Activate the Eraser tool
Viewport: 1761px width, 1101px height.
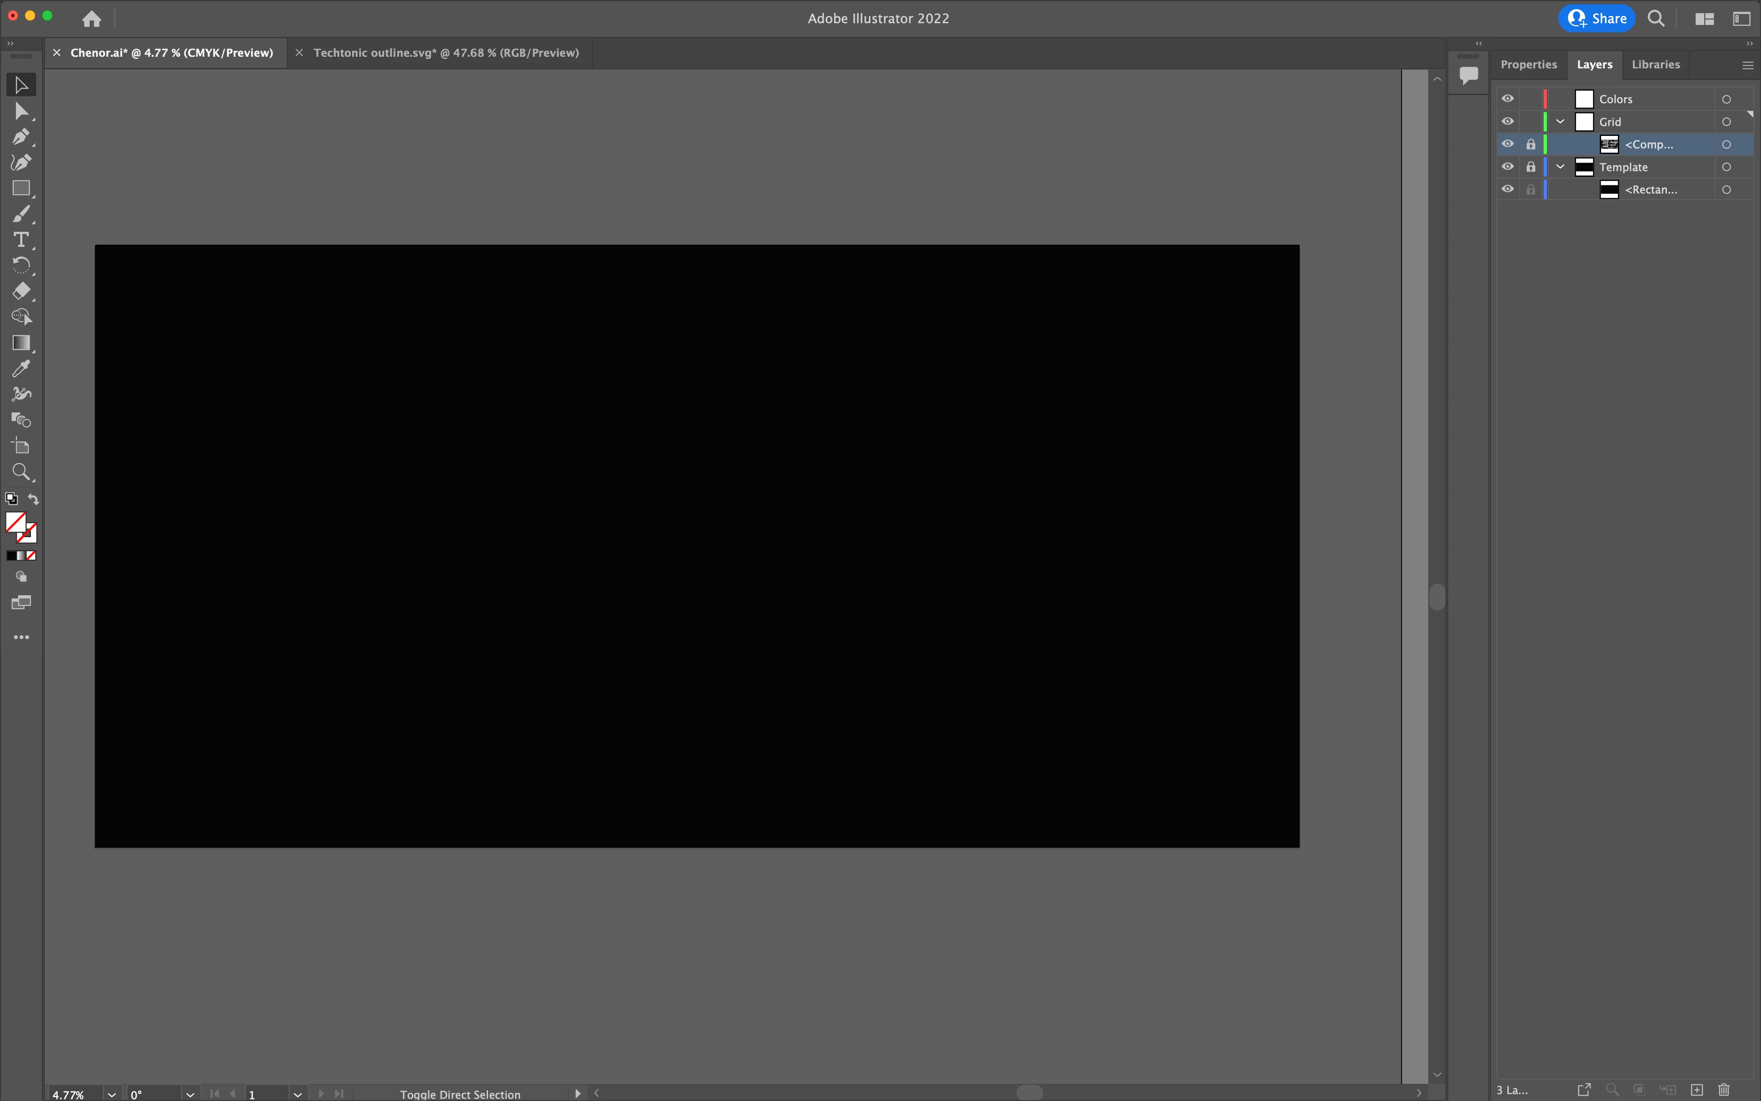pos(20,291)
